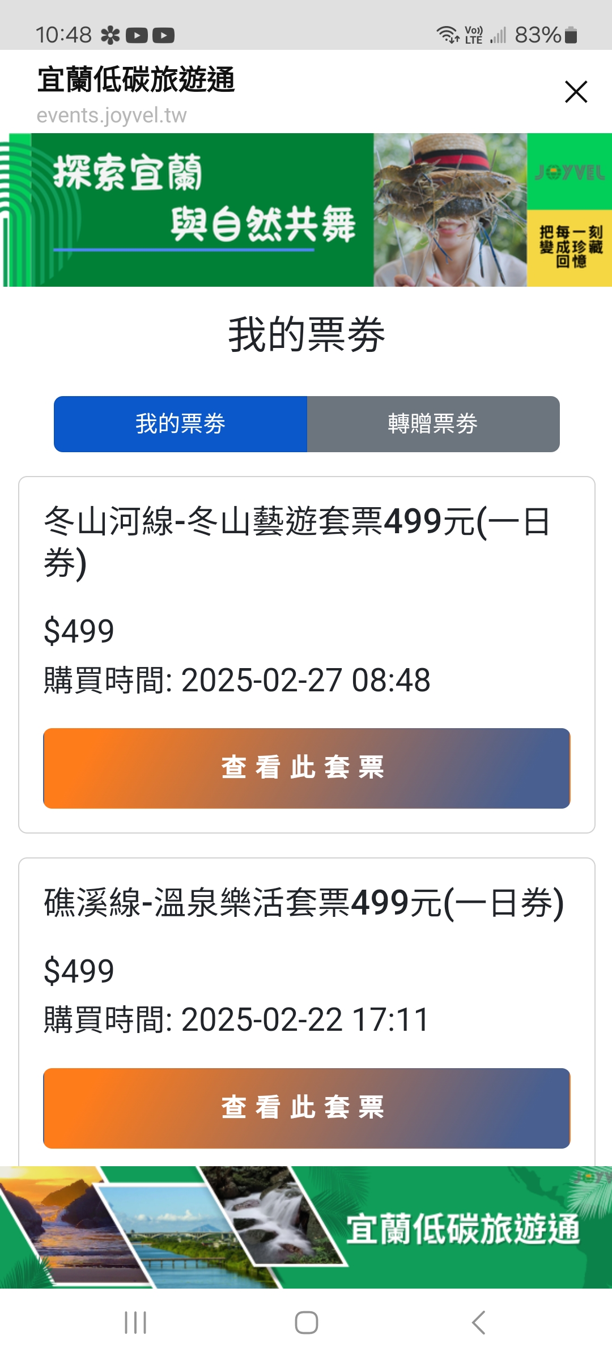
Task: View the 冬山河線 package via 查看此套票
Action: tap(307, 768)
